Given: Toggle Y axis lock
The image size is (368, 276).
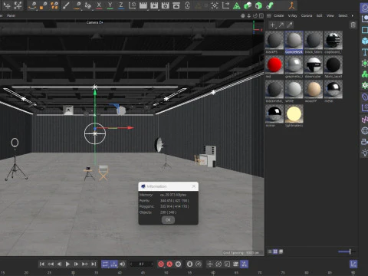Looking at the screenshot, I should pyautogui.click(x=110, y=5).
